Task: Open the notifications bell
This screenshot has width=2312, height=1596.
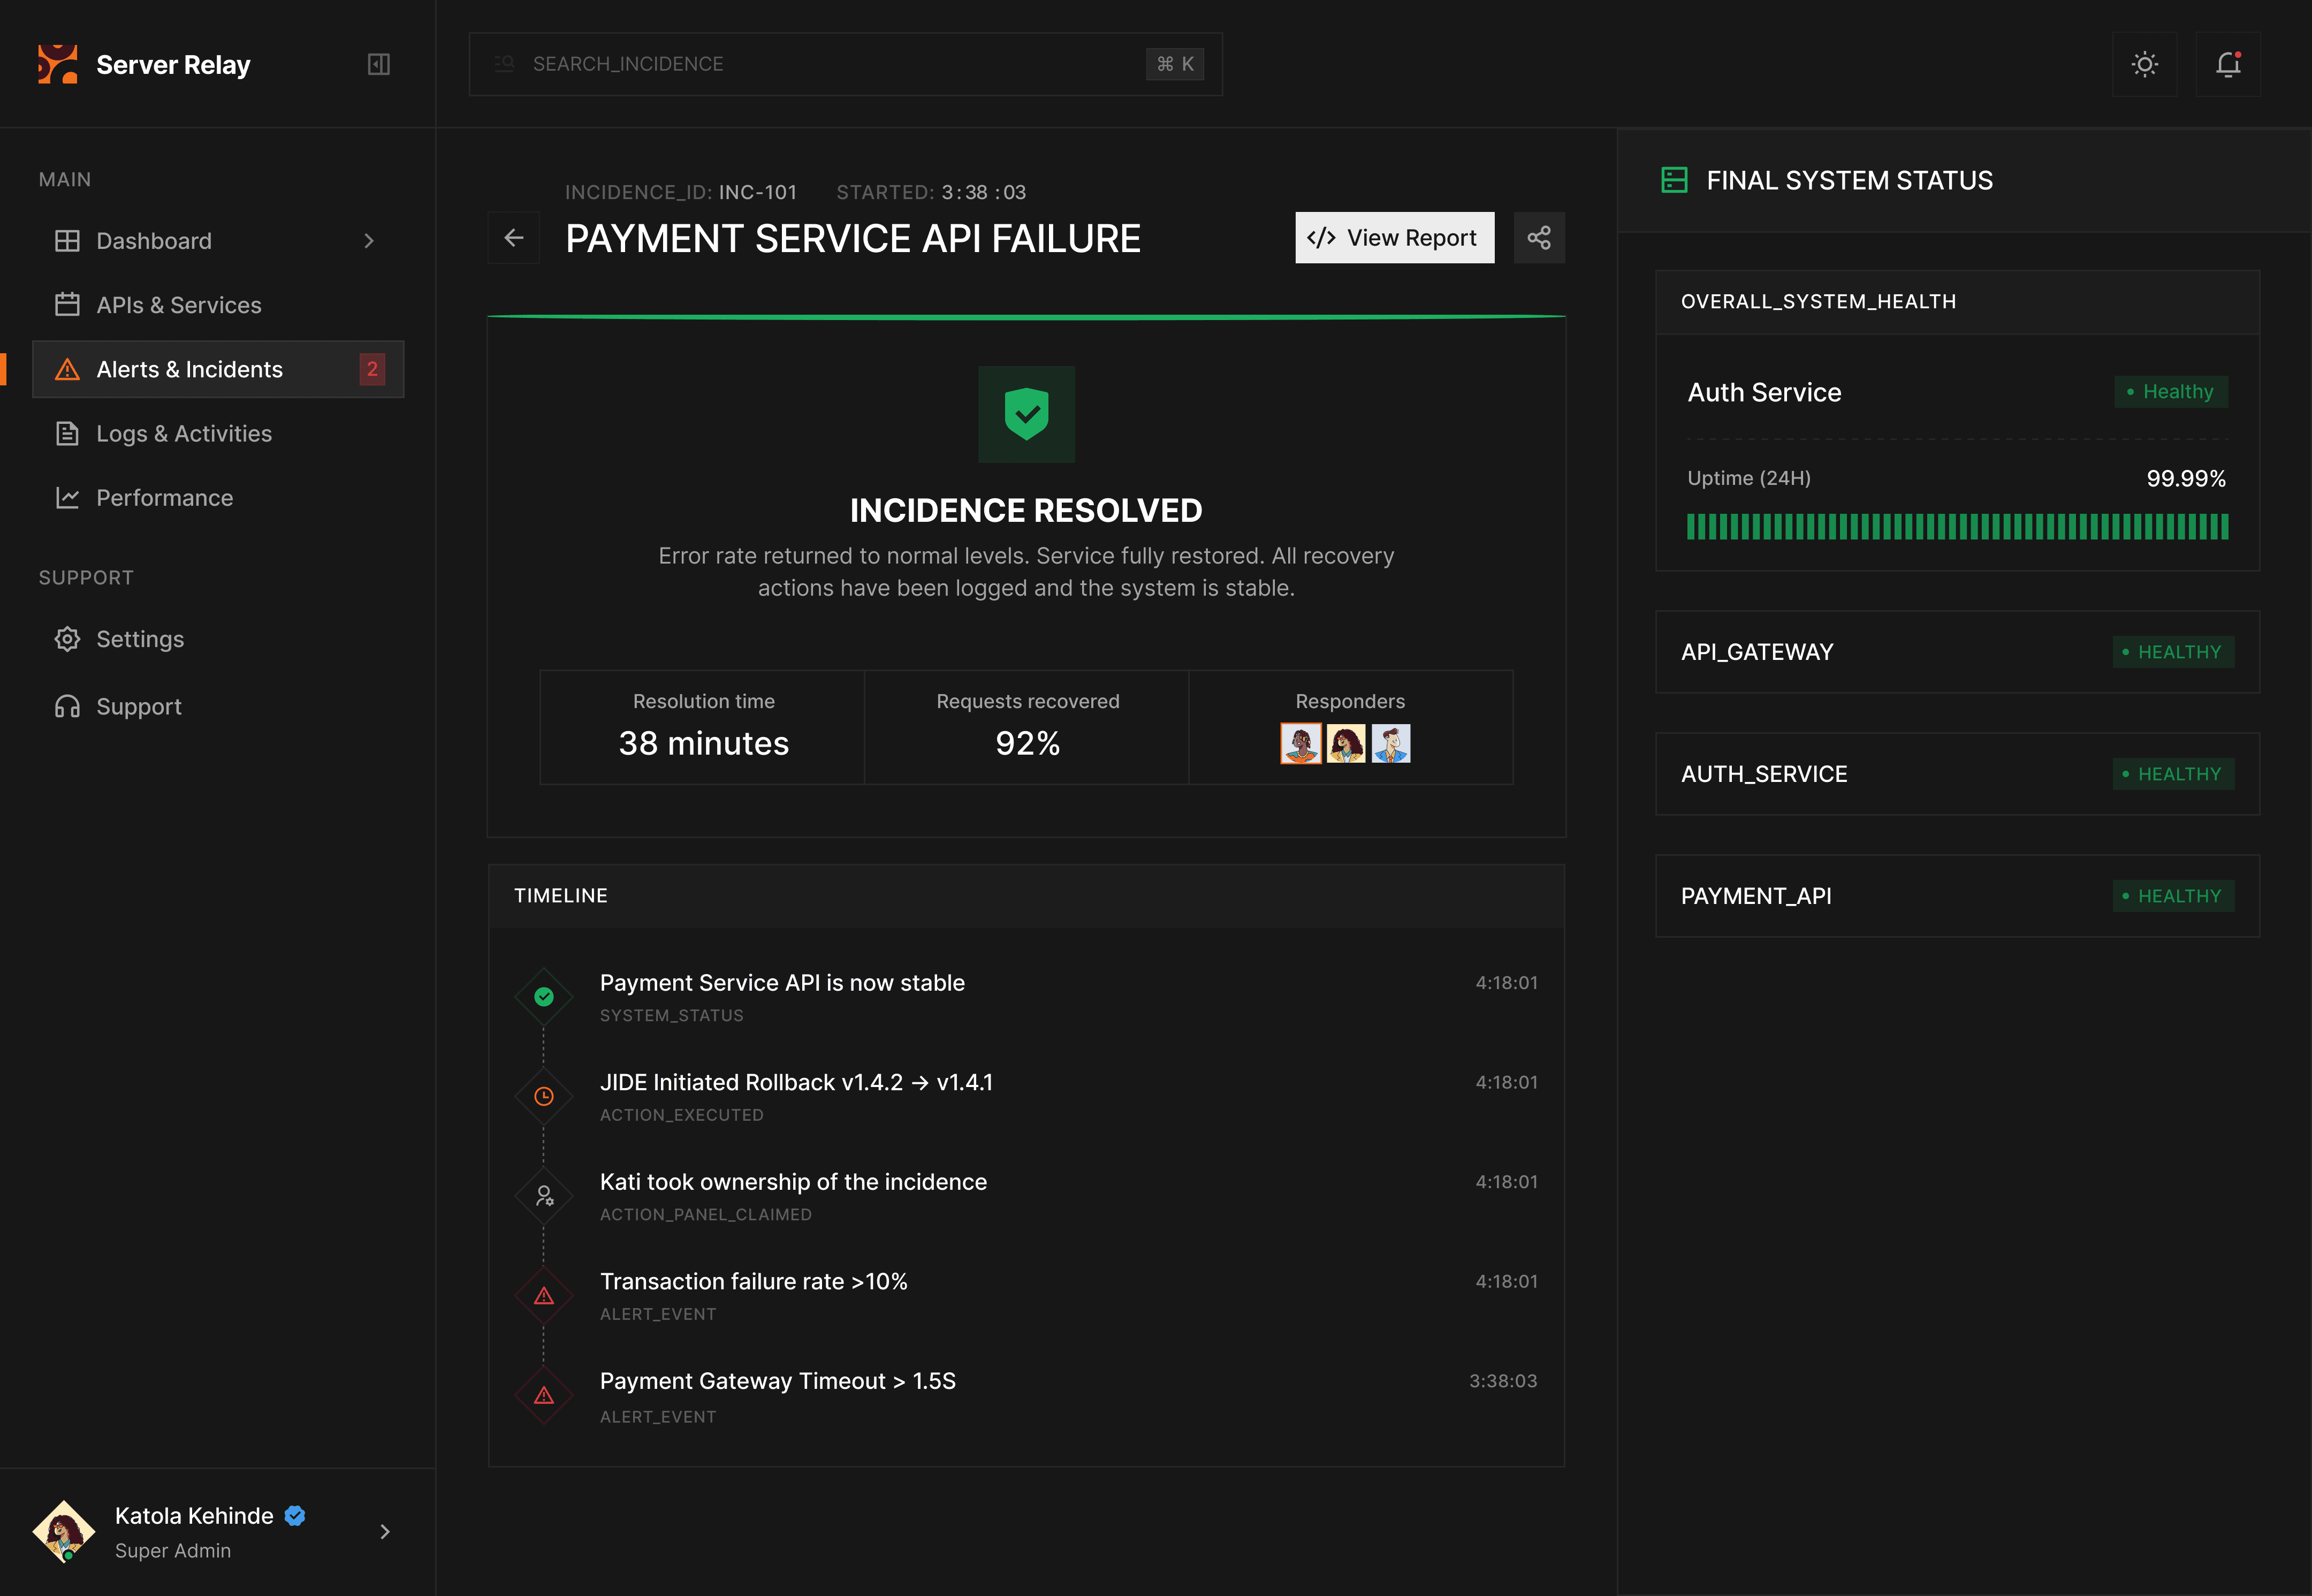Action: click(2227, 64)
